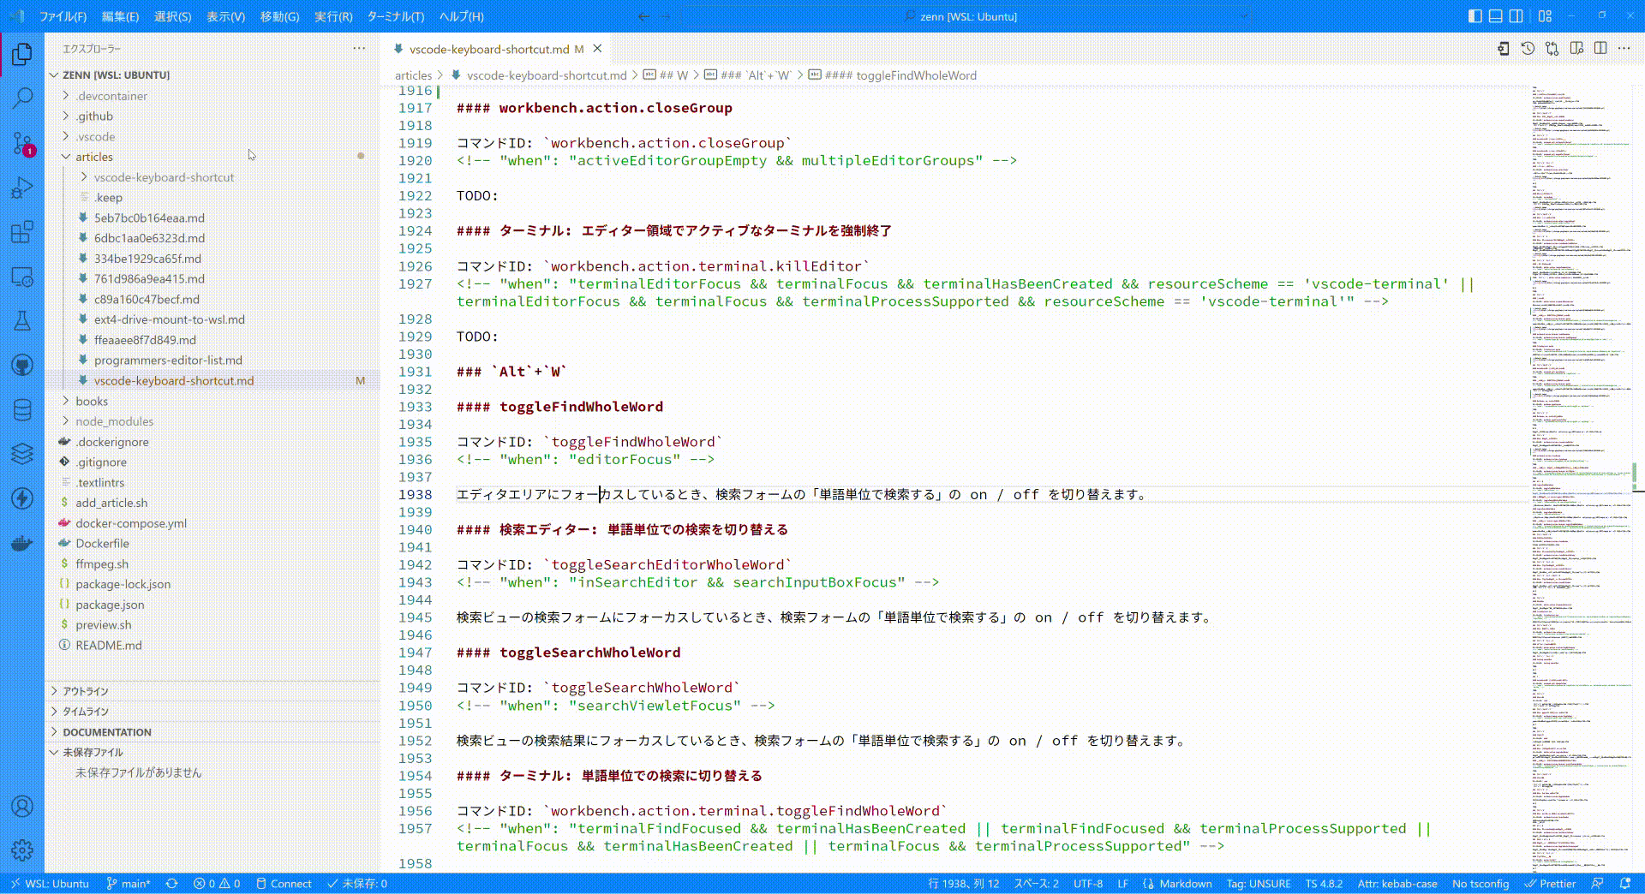This screenshot has width=1645, height=894.
Task: Open the GitHub view in activity bar
Action: click(22, 366)
